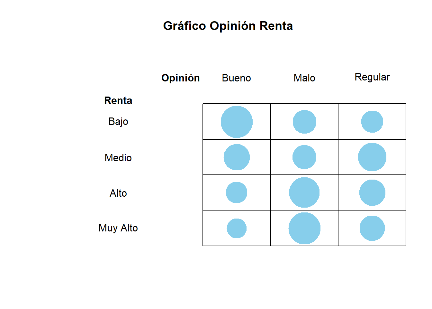Pick the Muy Alto–Regular circle
432x309 pixels.
(372, 228)
